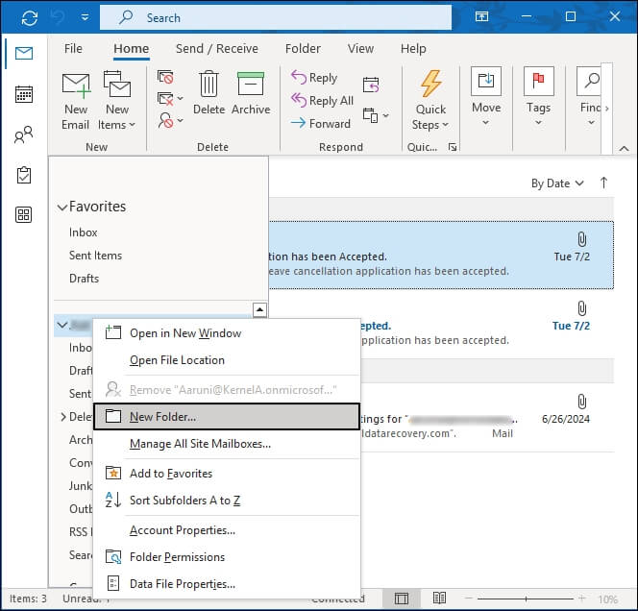
Task: Open Data File Properties...
Action: pyautogui.click(x=227, y=584)
